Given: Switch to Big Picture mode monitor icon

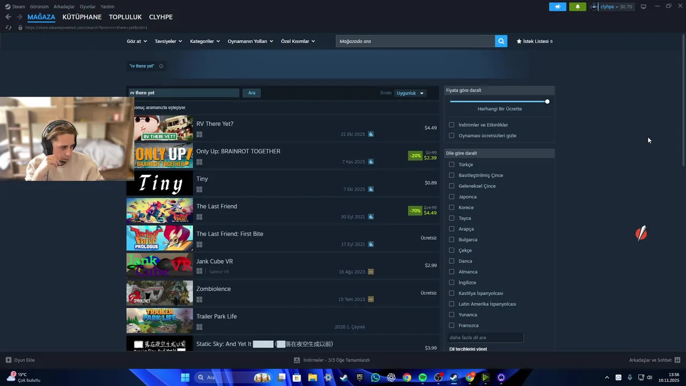Looking at the screenshot, I should (643, 6).
